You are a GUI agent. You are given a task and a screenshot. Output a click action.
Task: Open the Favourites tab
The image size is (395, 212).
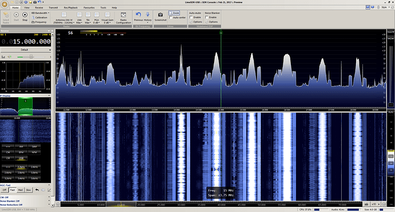89,7
